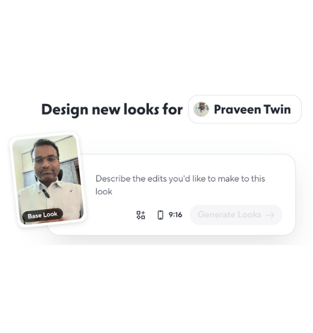Screen dimensions: 313x333
Task: Click the word 'look' in placeholder
Action: click(x=104, y=192)
